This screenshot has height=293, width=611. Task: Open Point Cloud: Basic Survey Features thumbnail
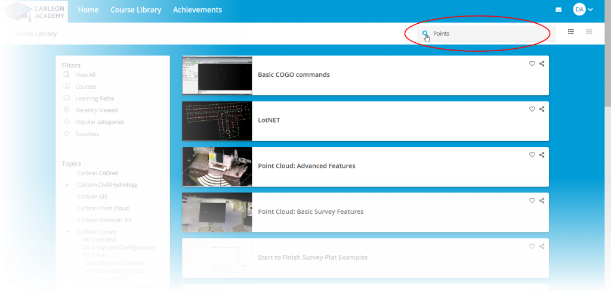click(217, 213)
